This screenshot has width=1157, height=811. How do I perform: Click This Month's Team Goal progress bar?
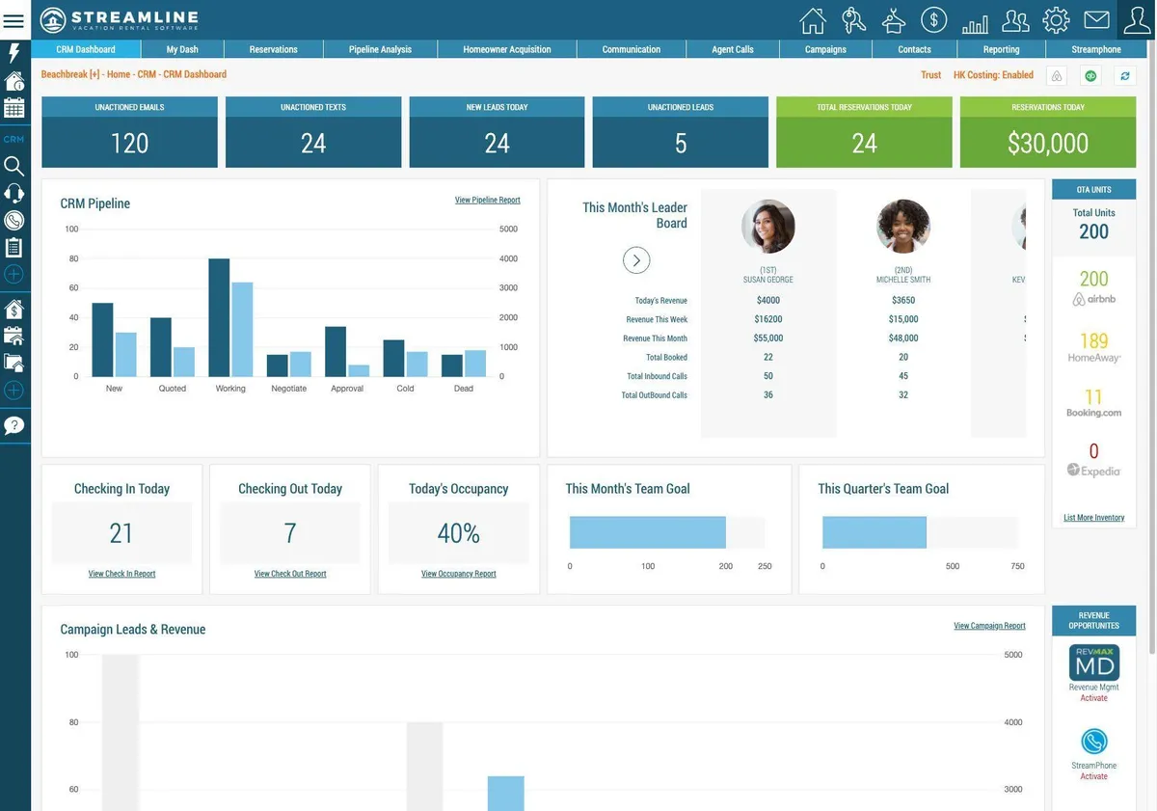click(x=667, y=532)
